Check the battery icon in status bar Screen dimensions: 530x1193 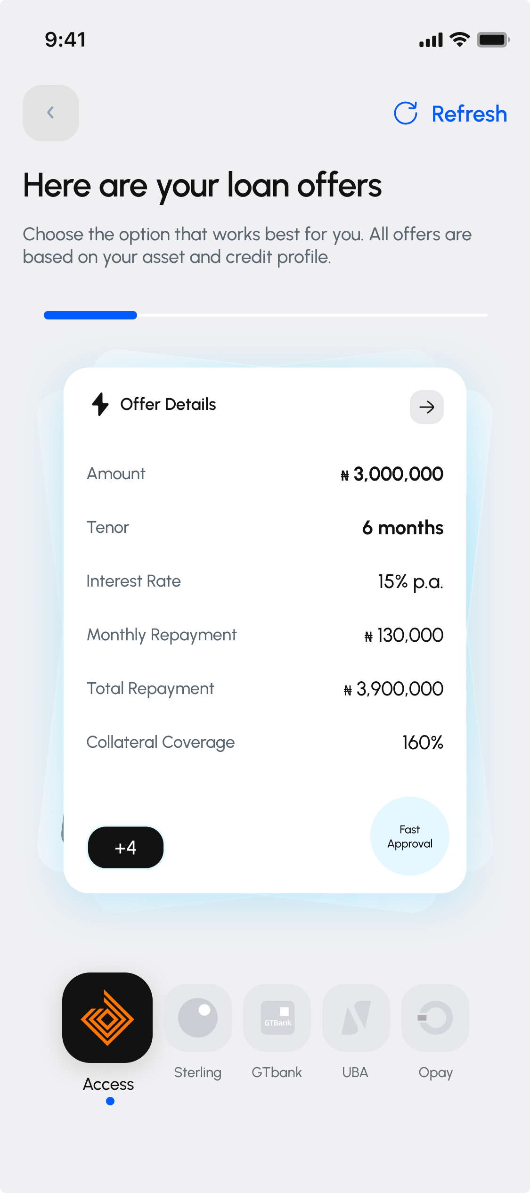coord(493,40)
